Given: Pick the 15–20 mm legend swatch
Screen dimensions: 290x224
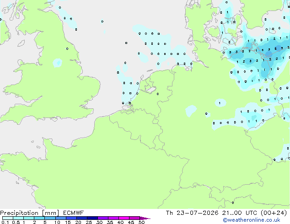Looking at the screenshot, I should (71, 218).
